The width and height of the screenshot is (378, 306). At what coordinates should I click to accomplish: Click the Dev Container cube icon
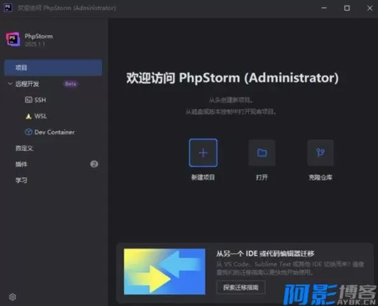click(29, 132)
